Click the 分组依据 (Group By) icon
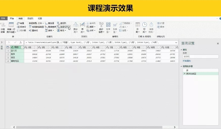Viewport: 221px width, 129px height. [x=3, y=25]
